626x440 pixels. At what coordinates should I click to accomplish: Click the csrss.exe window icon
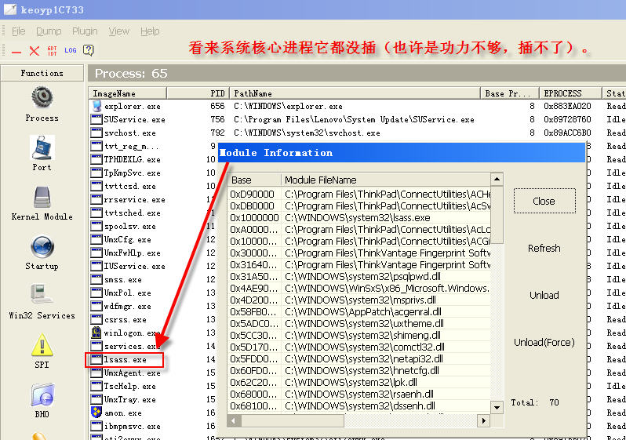coord(96,319)
